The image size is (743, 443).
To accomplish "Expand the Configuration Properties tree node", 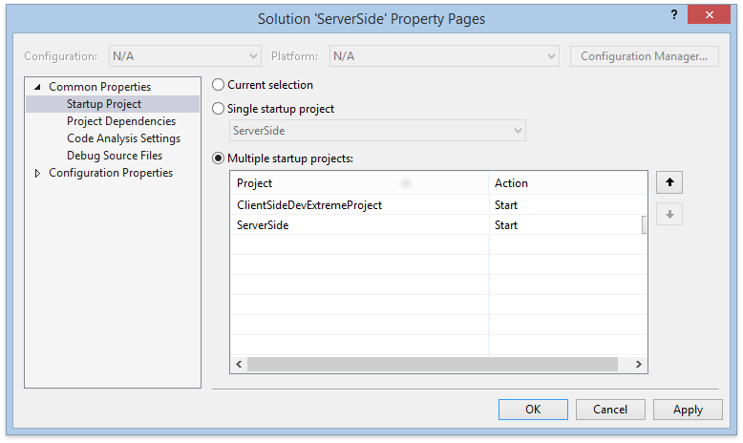I will [x=38, y=173].
